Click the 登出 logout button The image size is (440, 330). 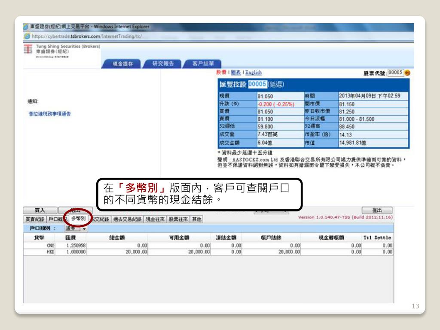pyautogui.click(x=377, y=210)
